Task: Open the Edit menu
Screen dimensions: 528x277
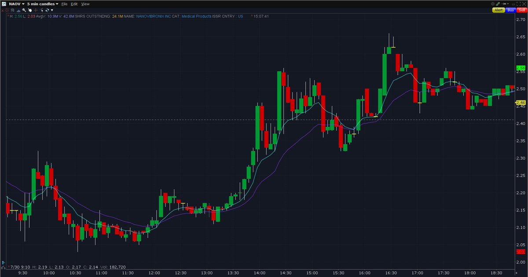Action: 74,4
